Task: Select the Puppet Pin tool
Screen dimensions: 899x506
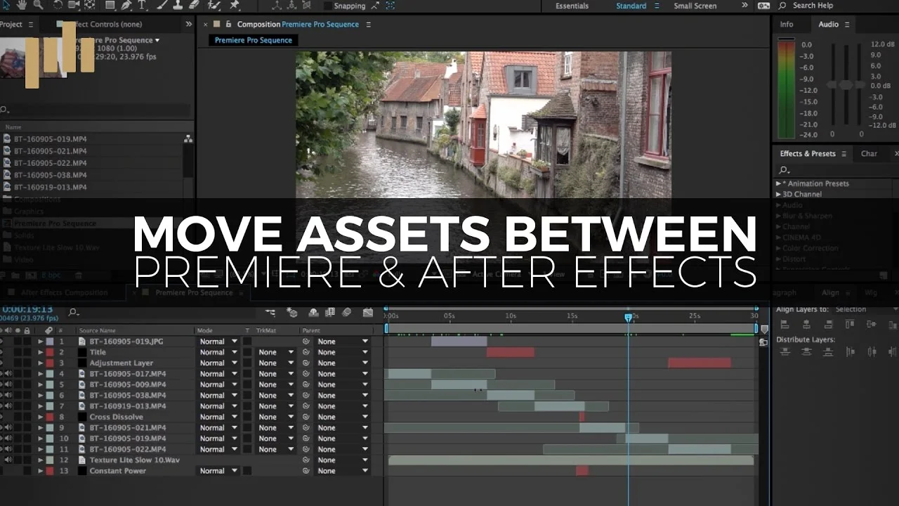Action: click(x=235, y=5)
